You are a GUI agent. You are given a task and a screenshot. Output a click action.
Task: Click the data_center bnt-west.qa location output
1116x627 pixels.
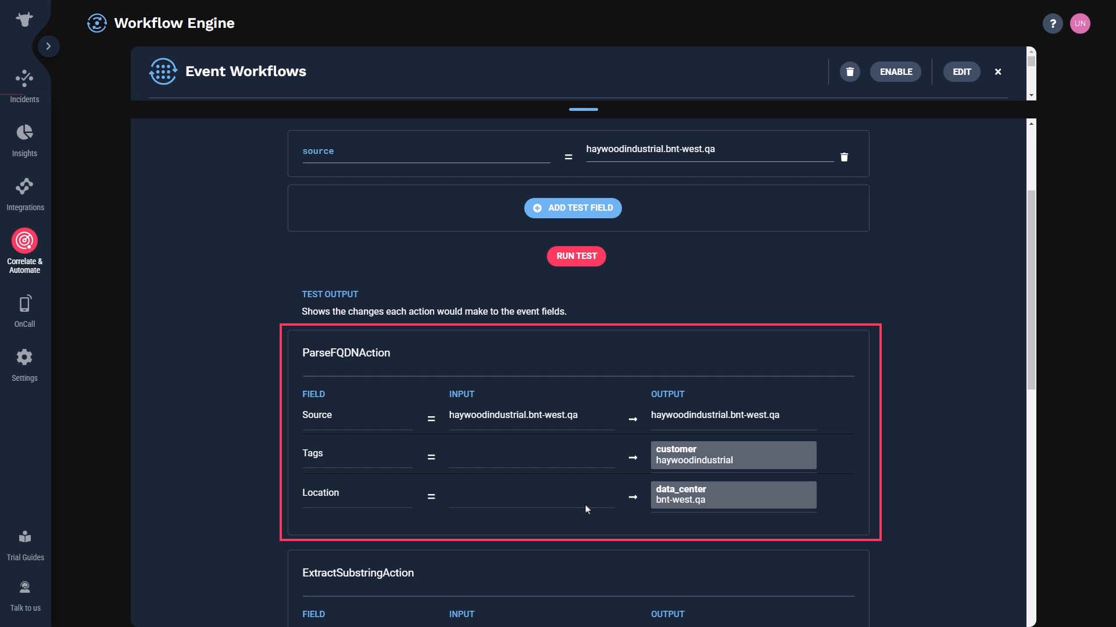[x=734, y=495]
